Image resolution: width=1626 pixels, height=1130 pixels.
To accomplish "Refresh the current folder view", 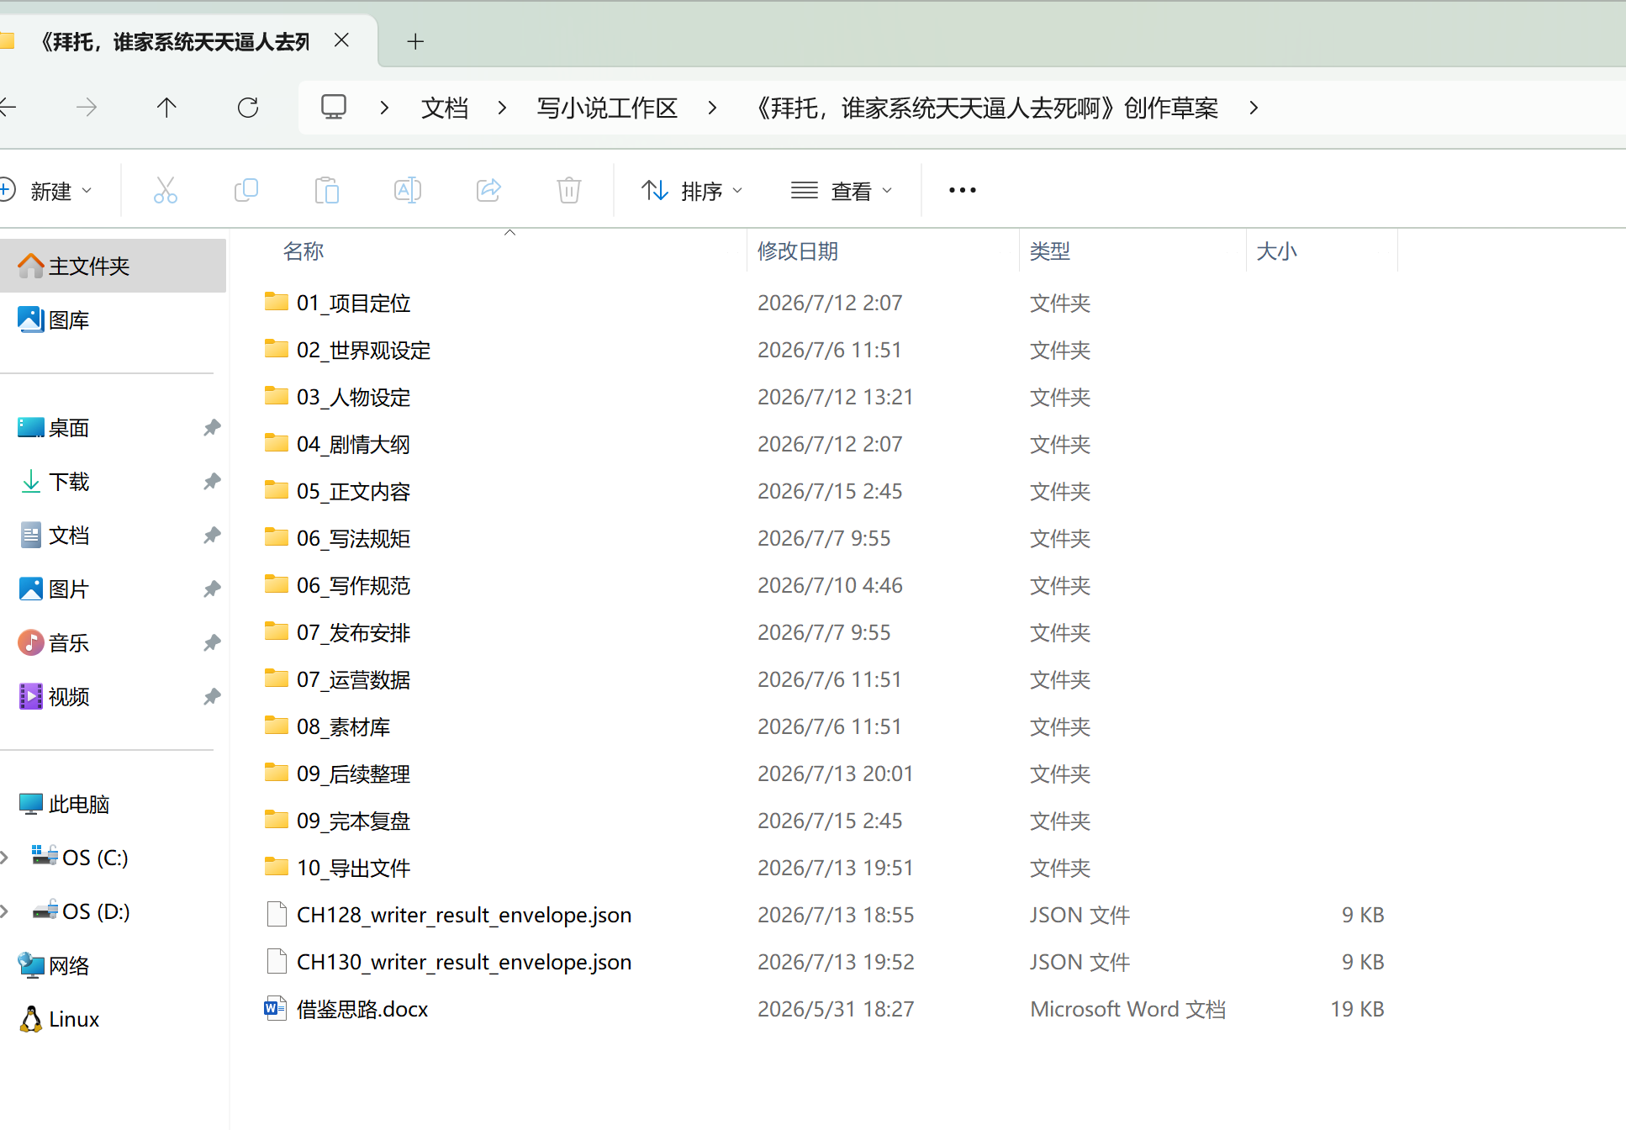I will point(248,108).
